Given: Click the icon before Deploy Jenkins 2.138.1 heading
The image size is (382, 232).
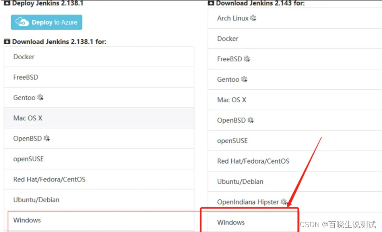Looking at the screenshot, I should click(7, 3).
